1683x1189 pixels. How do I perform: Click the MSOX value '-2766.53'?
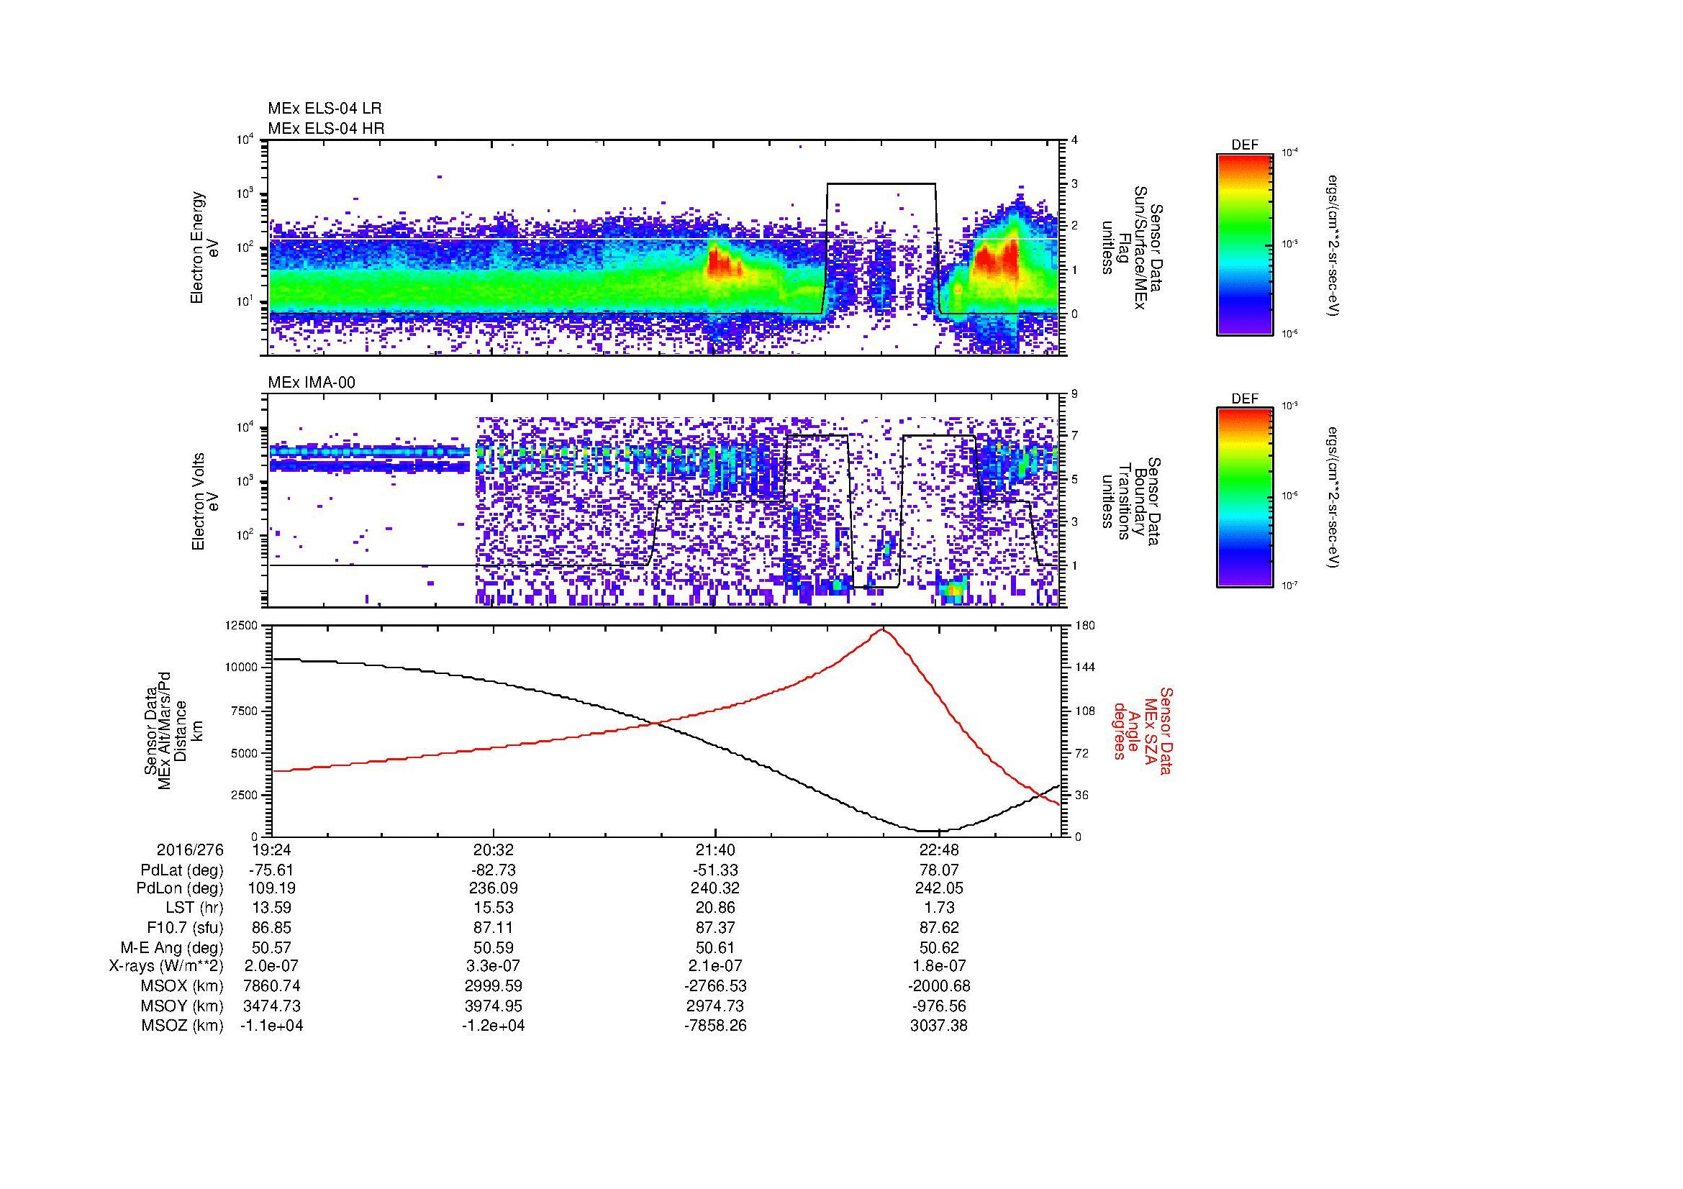pyautogui.click(x=715, y=986)
